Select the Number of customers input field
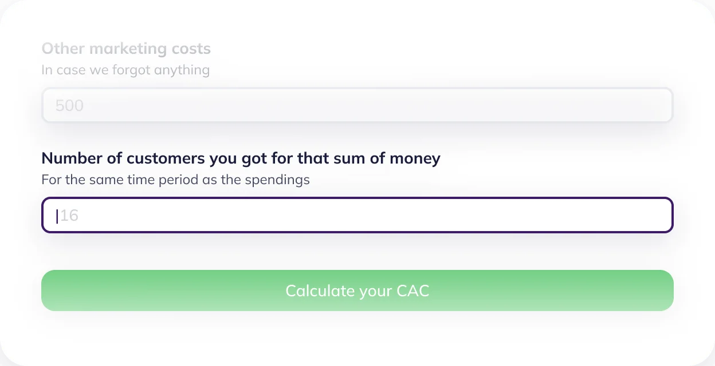Image resolution: width=715 pixels, height=366 pixels. point(357,215)
